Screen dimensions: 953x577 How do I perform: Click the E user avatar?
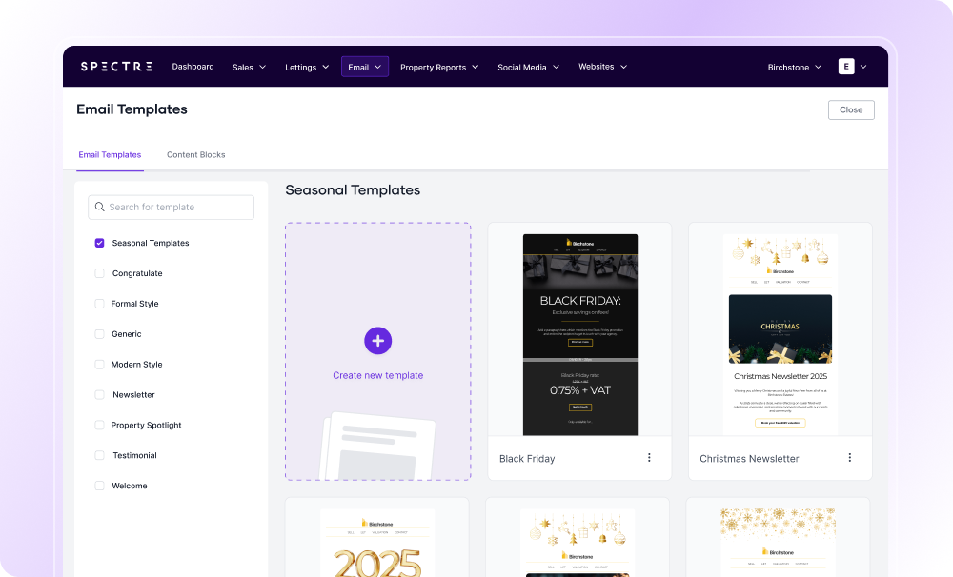point(846,67)
